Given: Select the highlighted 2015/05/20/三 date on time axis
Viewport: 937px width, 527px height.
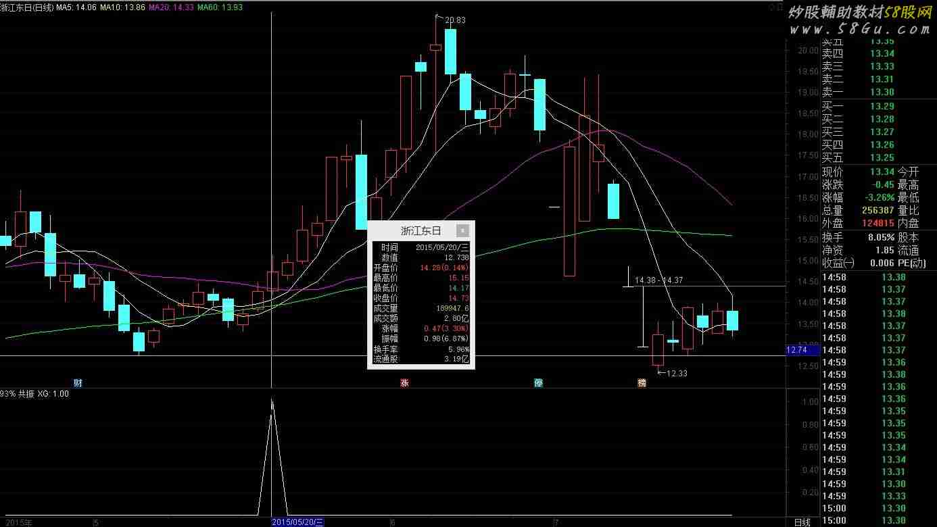Looking at the screenshot, I should click(x=298, y=522).
